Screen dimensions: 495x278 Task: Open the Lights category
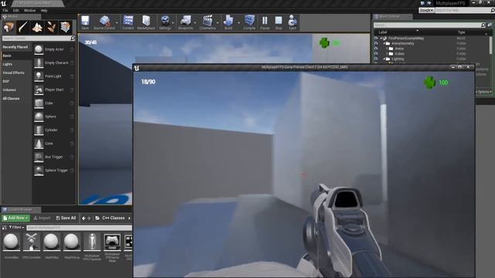8,64
